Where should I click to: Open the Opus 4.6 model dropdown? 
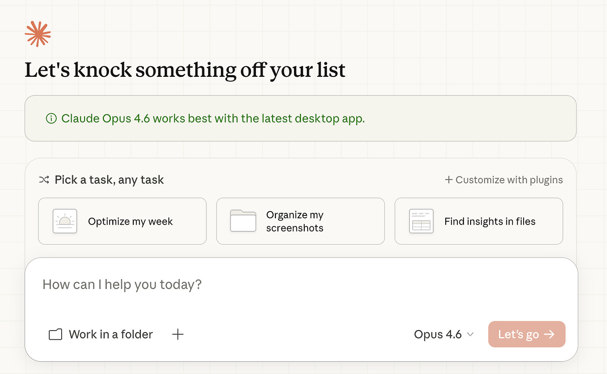coord(444,334)
